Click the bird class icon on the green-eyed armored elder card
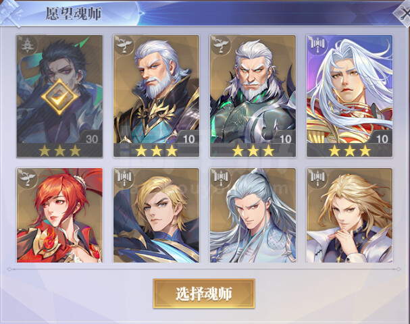The height and width of the screenshot is (324, 410). tap(220, 46)
